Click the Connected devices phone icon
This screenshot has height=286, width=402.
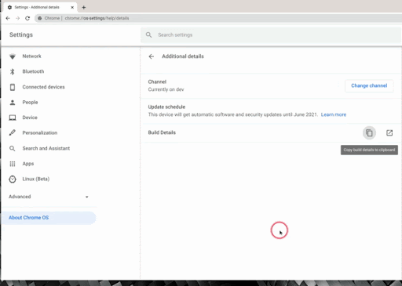click(x=13, y=87)
